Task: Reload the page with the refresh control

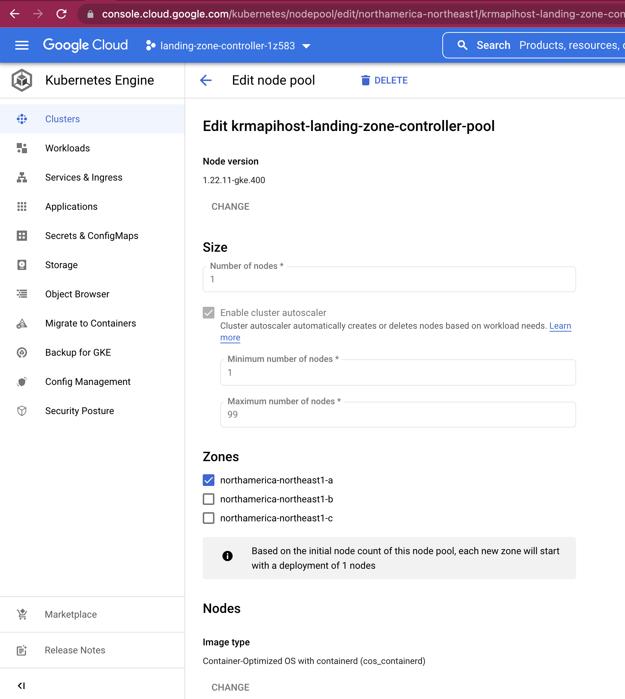Action: pos(61,14)
